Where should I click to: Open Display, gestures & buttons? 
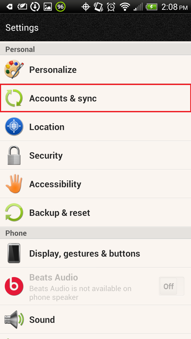pyautogui.click(x=95, y=253)
